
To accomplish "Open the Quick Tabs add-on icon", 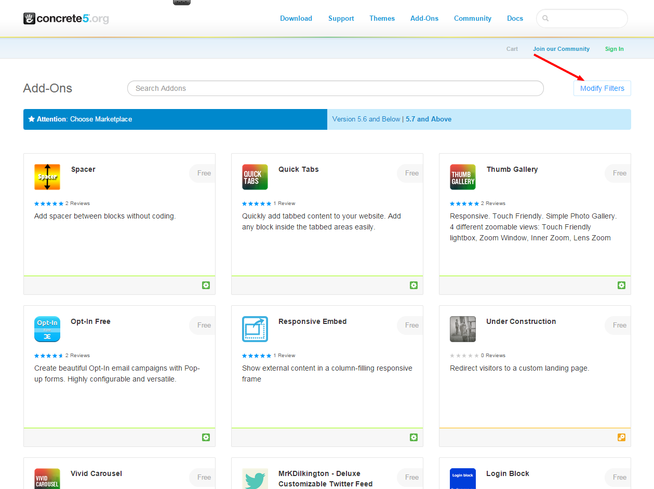I will point(255,177).
